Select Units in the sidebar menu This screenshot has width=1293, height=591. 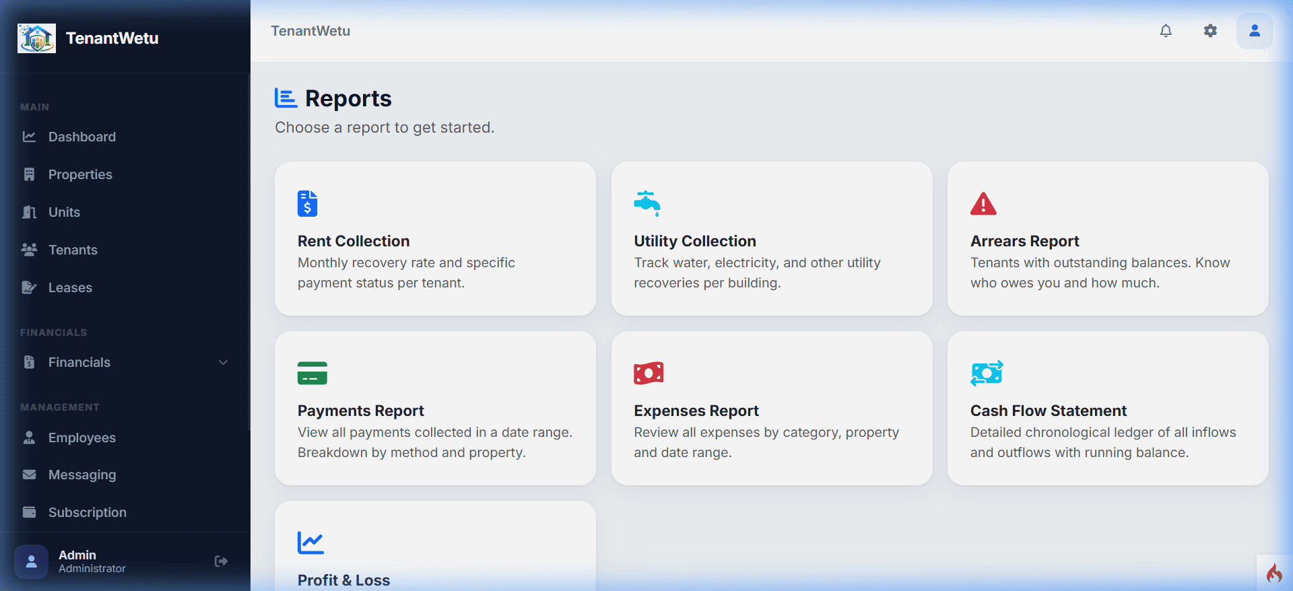64,212
